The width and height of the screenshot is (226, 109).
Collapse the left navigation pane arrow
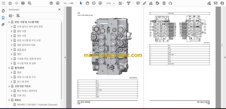tap(65, 57)
